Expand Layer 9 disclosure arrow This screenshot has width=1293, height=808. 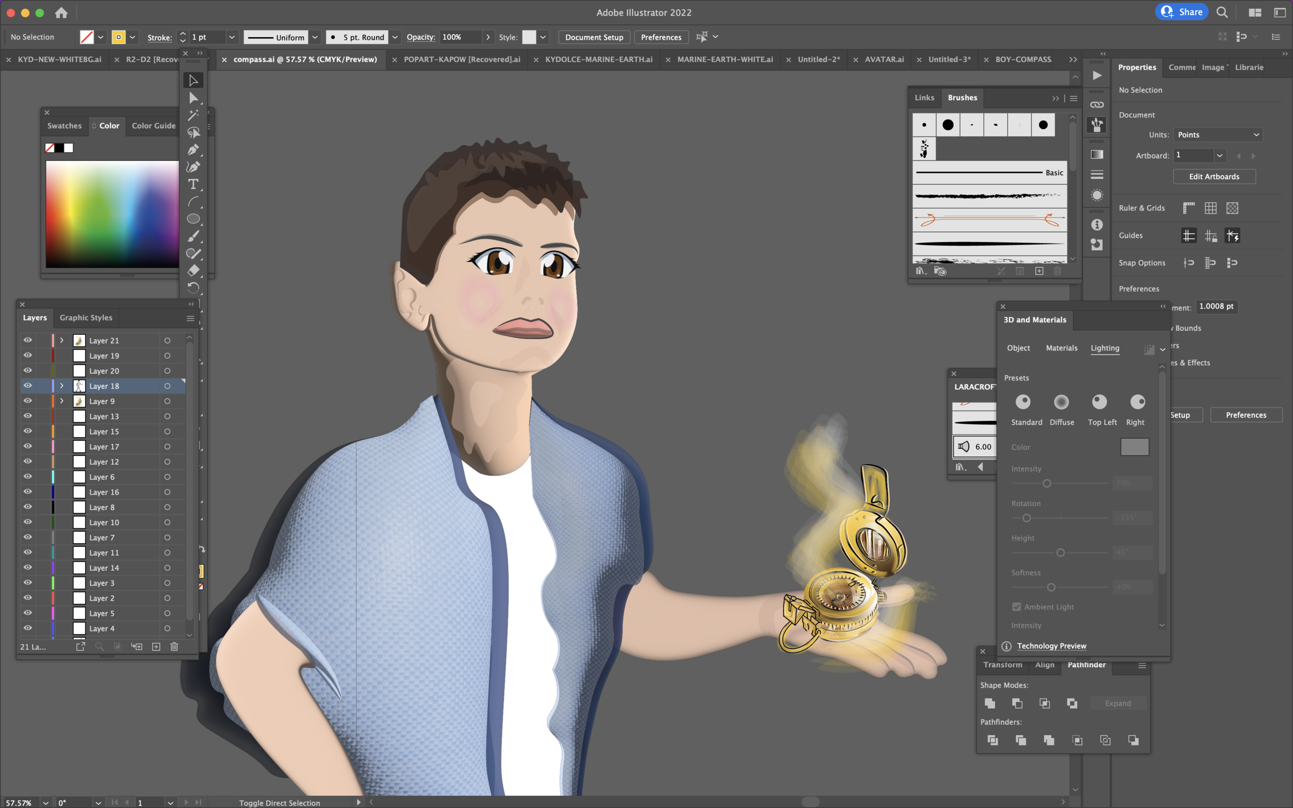(x=62, y=401)
